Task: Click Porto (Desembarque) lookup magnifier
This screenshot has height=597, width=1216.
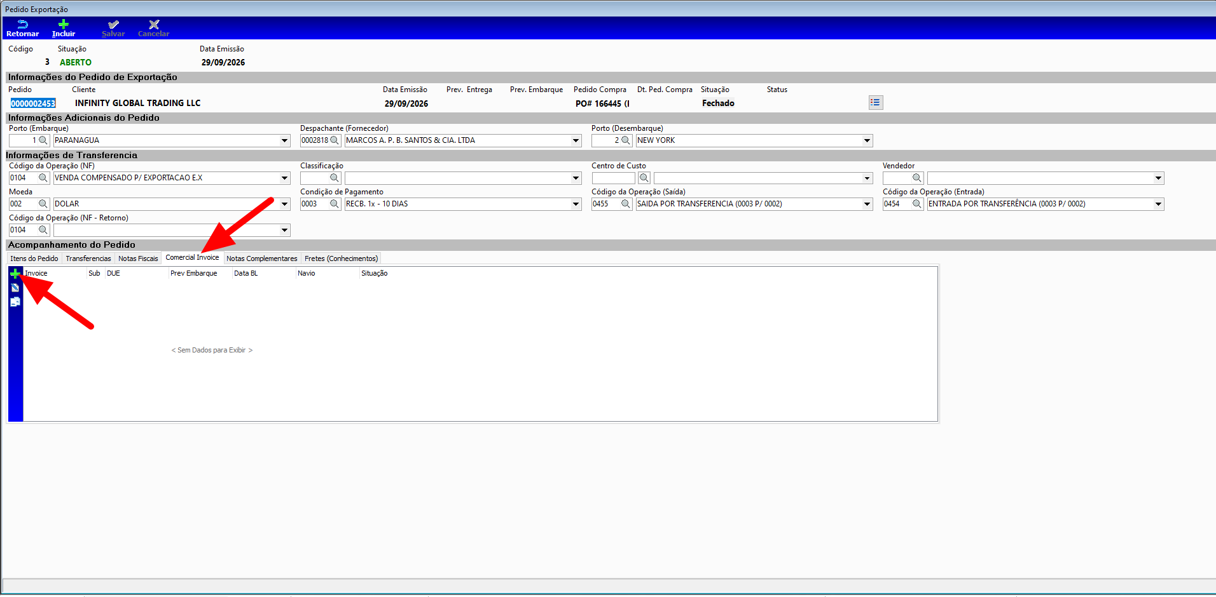Action: pos(626,140)
